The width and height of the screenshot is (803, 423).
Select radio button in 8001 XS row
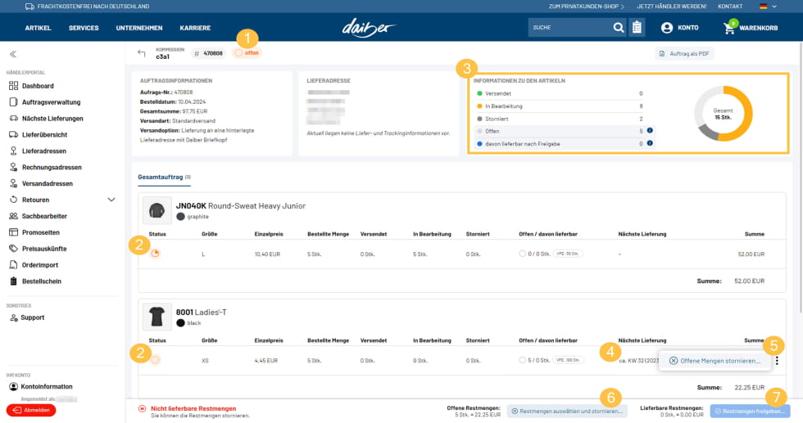click(523, 360)
